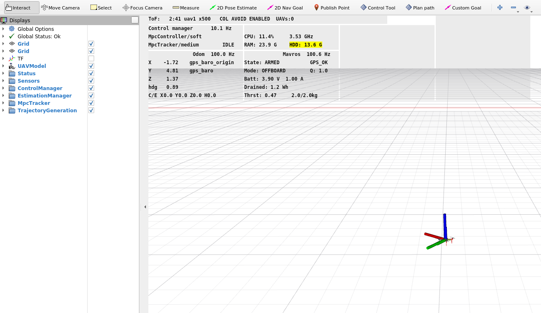
Task: Open the dropdown arrow beside the eye icon
Action: (532, 12)
